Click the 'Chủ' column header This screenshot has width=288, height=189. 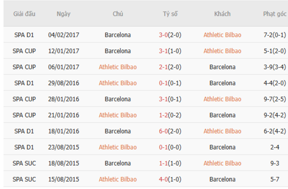tap(117, 14)
